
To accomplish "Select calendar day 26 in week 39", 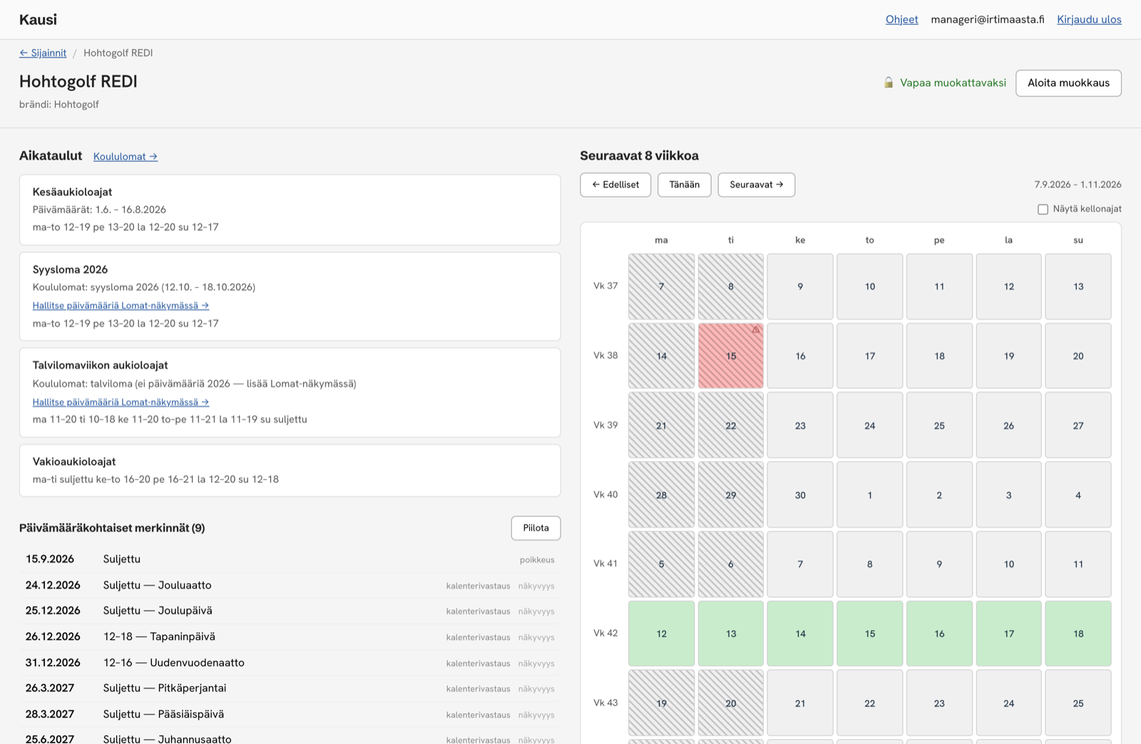I will pos(1009,425).
